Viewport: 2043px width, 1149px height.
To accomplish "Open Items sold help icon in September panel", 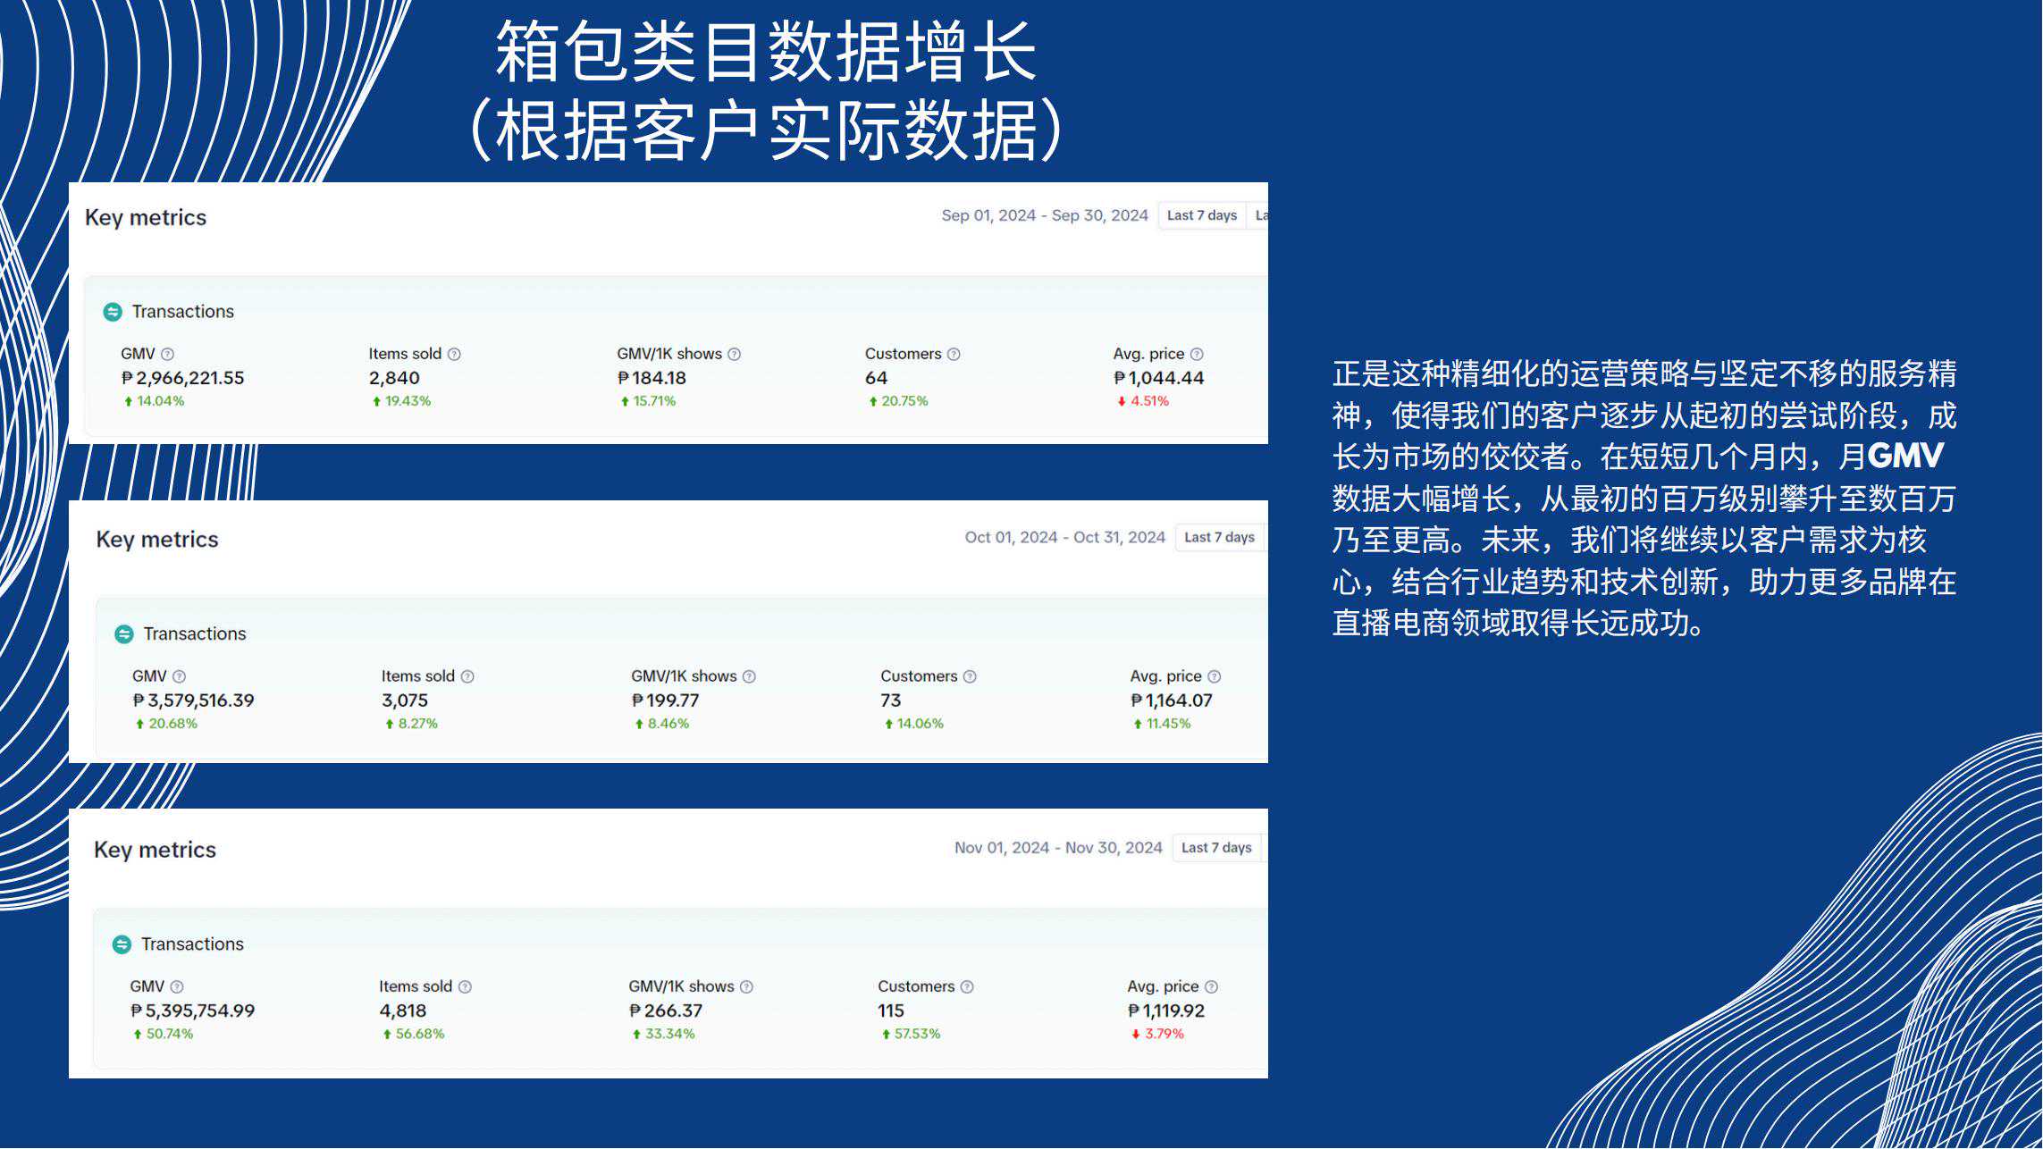I will (x=454, y=355).
